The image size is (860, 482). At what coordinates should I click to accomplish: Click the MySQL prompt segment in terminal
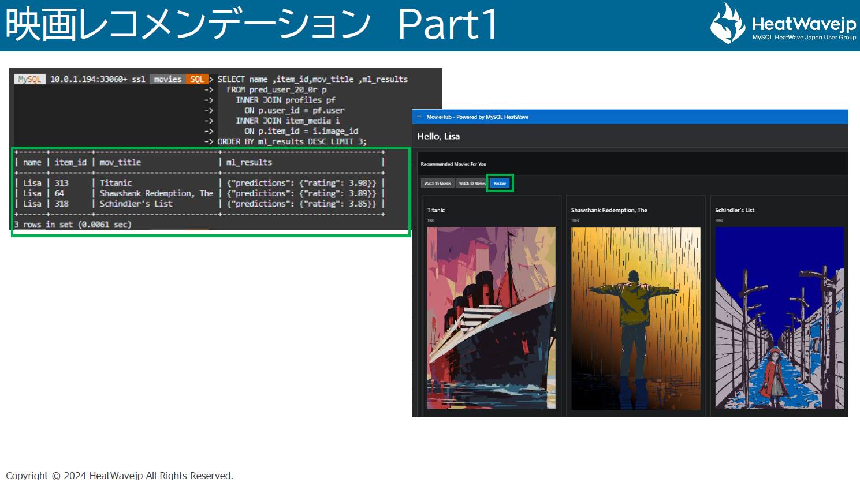pyautogui.click(x=29, y=79)
